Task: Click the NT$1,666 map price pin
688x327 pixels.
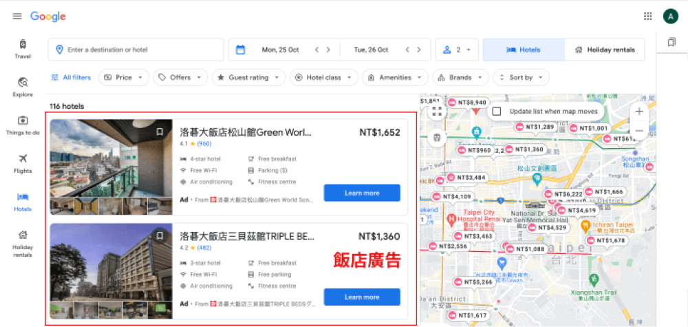Action: (x=605, y=191)
